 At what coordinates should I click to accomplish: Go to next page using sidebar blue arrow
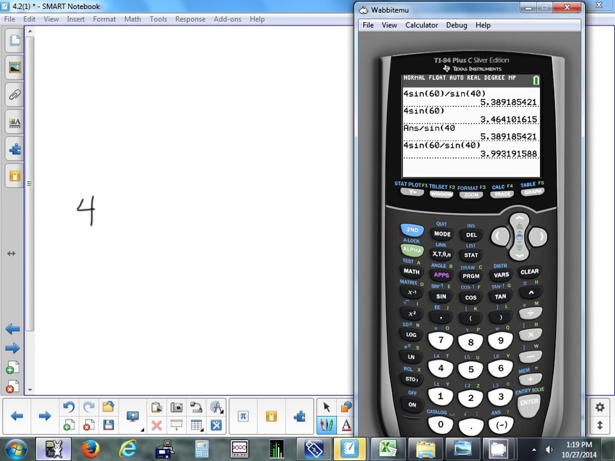click(13, 348)
